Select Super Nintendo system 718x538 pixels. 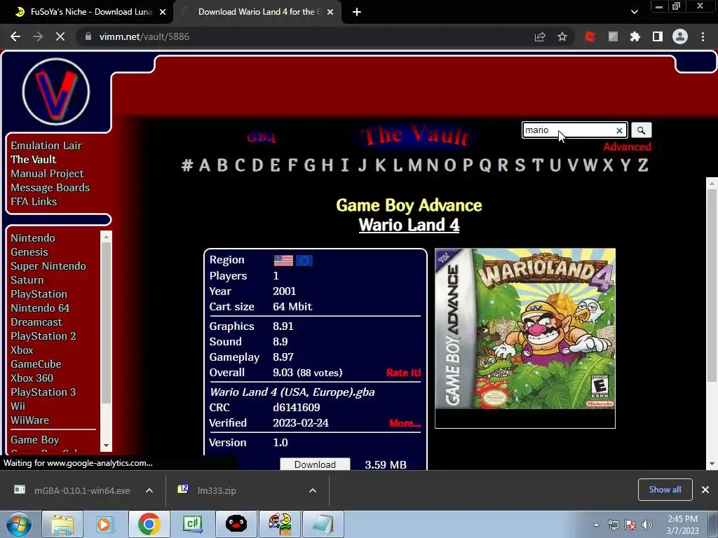tap(48, 265)
